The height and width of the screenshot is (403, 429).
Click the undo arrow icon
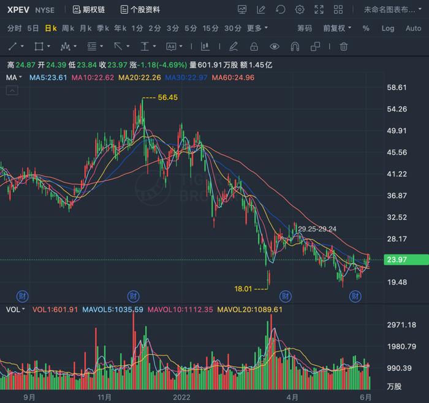pyautogui.click(x=281, y=10)
